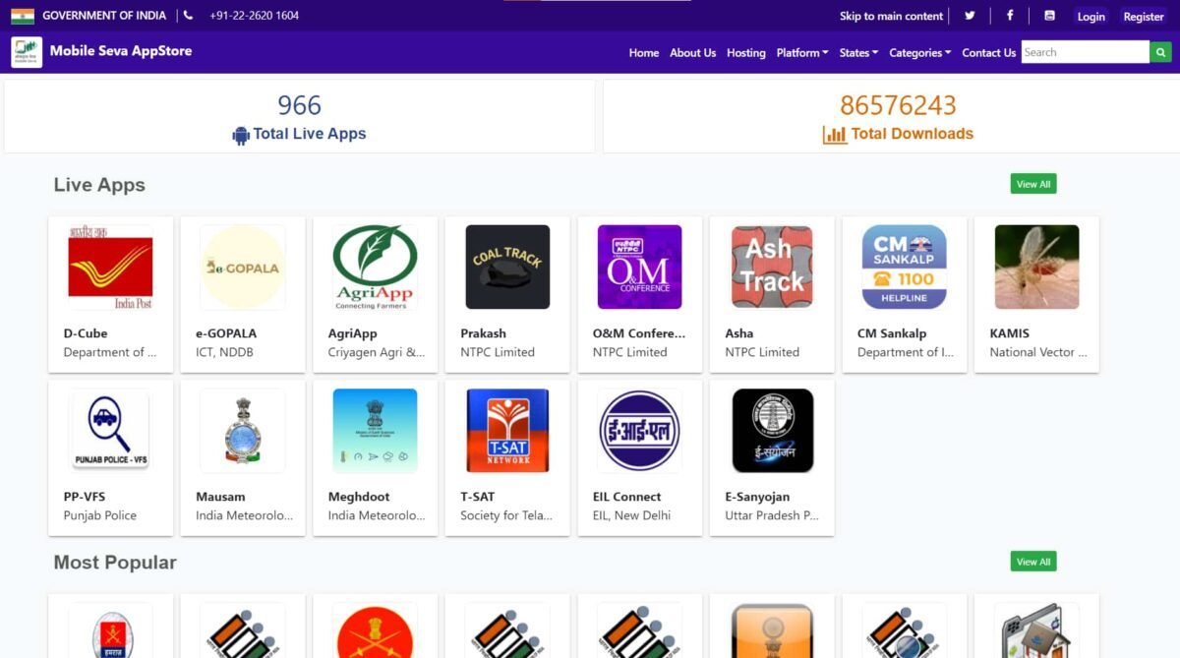Open the Categories dropdown
1180x658 pixels.
[919, 53]
